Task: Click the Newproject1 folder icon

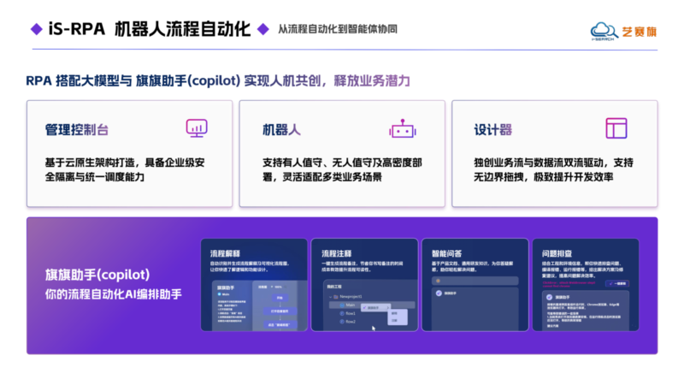Action: coord(336,297)
